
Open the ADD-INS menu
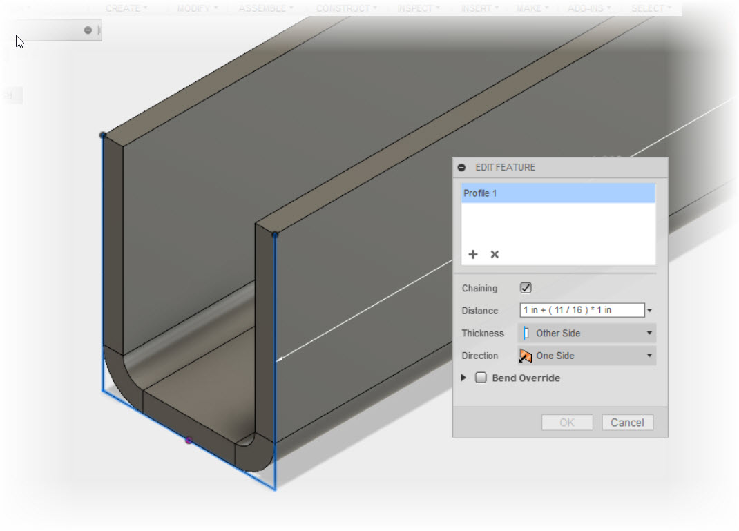pyautogui.click(x=588, y=8)
